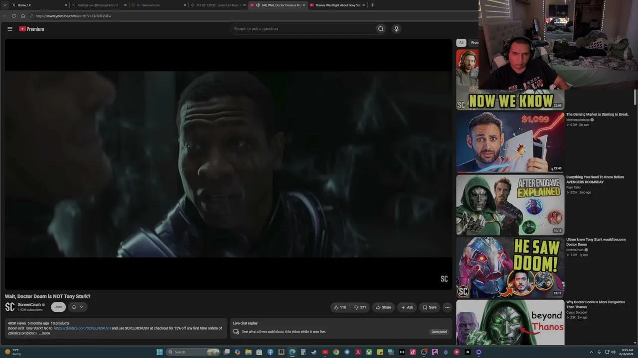Start voice search with the microphone

click(396, 29)
